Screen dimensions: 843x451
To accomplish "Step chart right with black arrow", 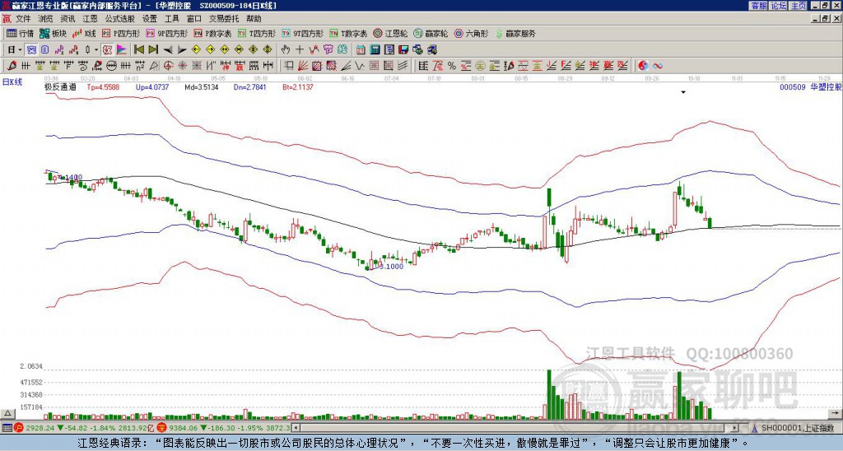I will pyautogui.click(x=182, y=49).
